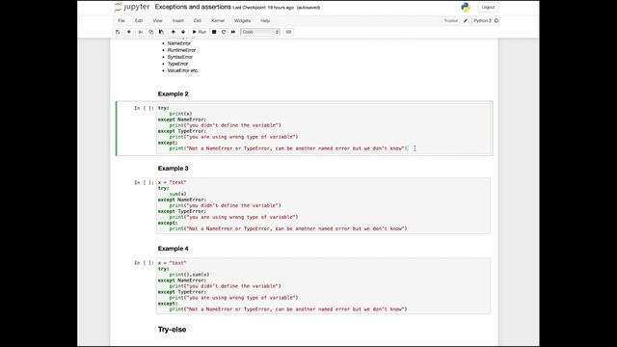617x347 pixels.
Task: Click the Example 4 cell In [ ] prompt
Action: point(144,262)
